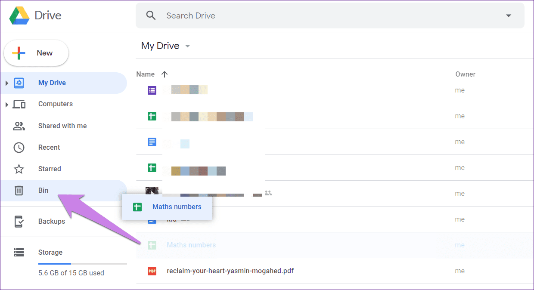
Task: Click the Google Drive logo
Action: pos(19,16)
